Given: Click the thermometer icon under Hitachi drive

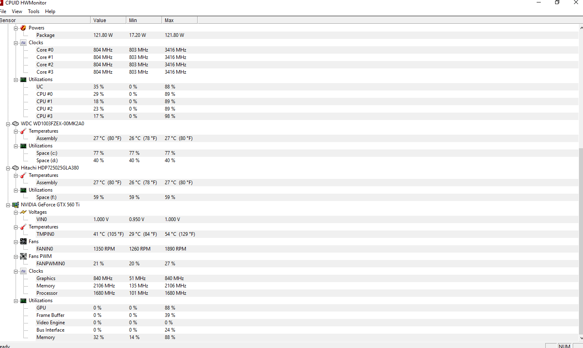Looking at the screenshot, I should click(23, 175).
